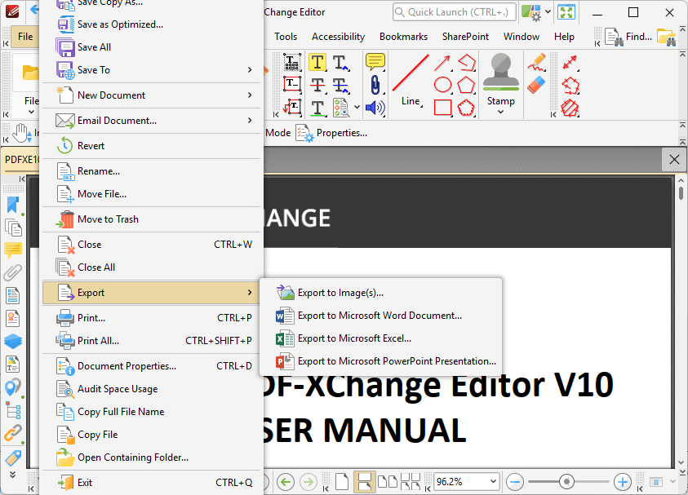Expand the Stamp tool dropdown
Viewport: 688px width, 495px height.
click(500, 112)
